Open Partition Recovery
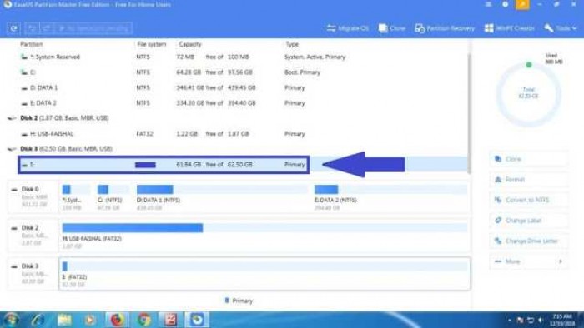584x328 pixels. [x=445, y=28]
